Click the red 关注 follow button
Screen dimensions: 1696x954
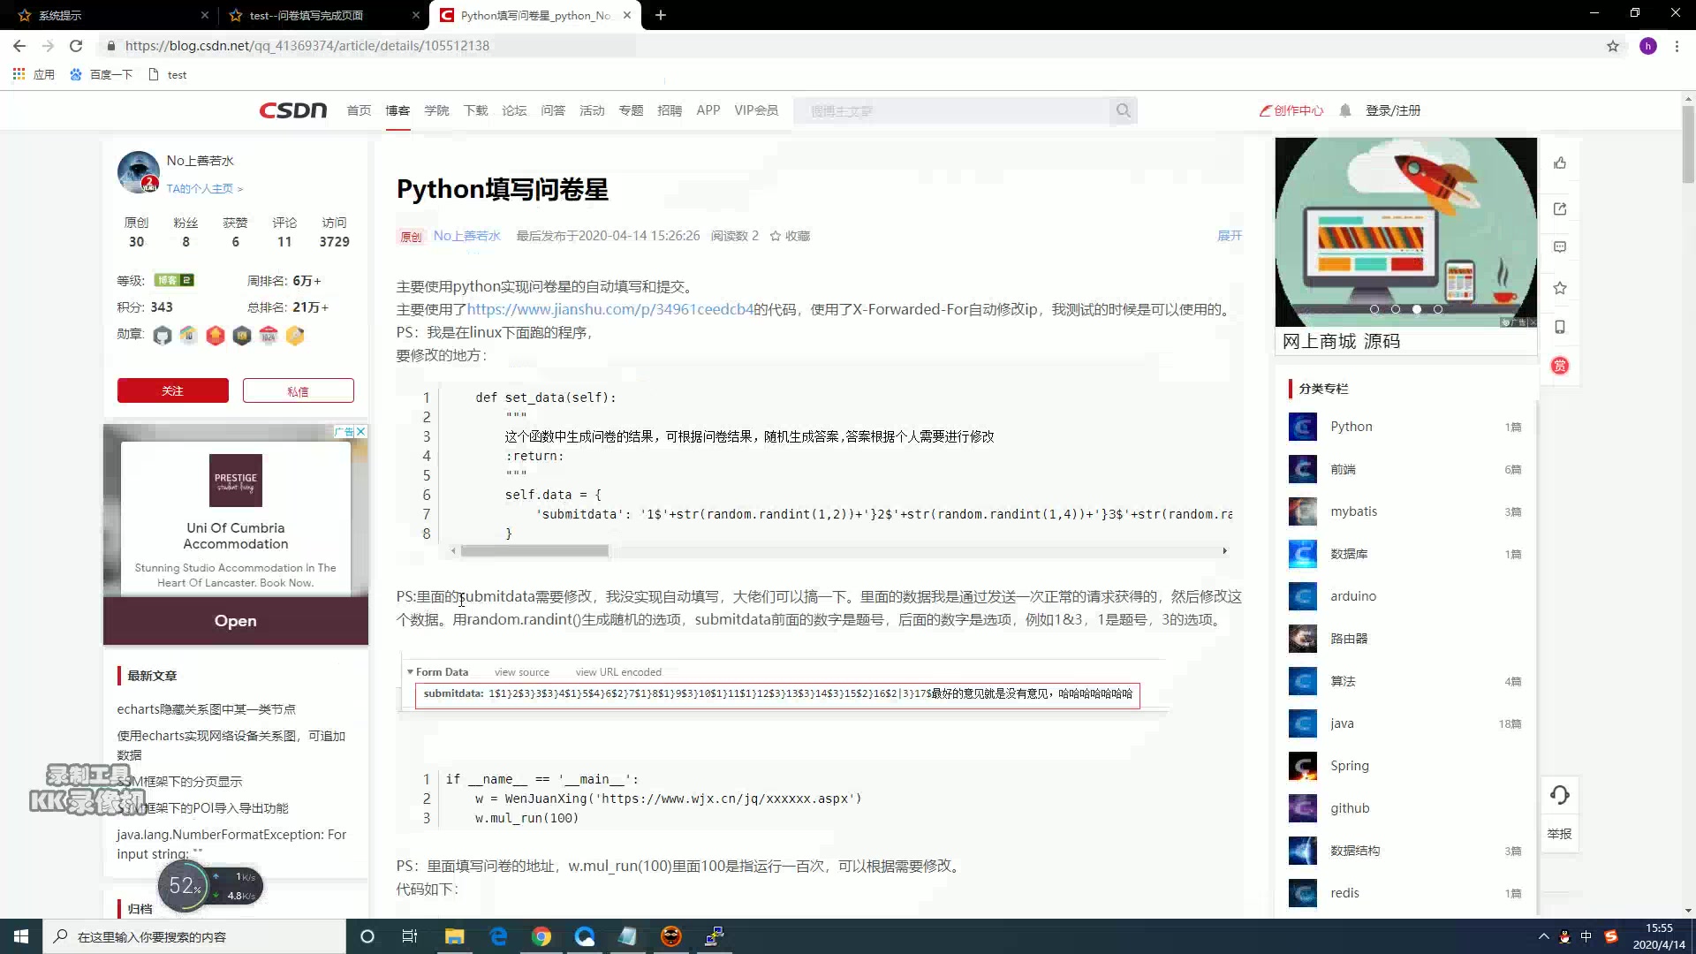coord(173,390)
